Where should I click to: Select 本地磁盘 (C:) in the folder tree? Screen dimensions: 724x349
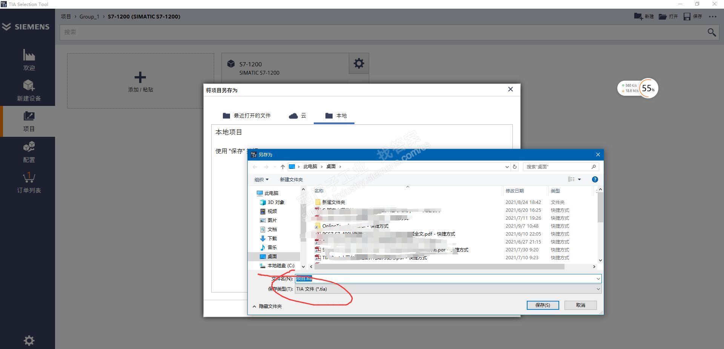(277, 266)
